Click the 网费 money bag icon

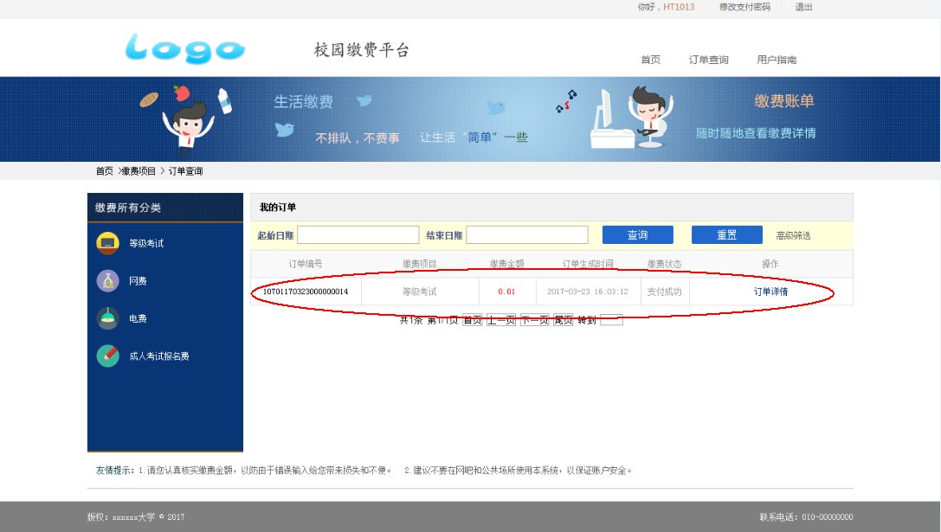pos(107,281)
